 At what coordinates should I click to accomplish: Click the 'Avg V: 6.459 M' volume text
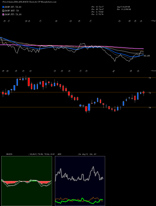123,7
